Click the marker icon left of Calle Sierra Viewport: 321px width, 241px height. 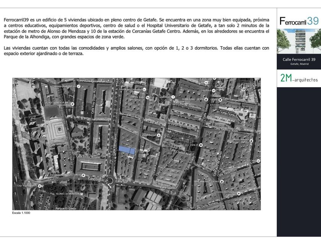point(220,100)
